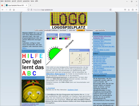Image resolution: width=139 pixels, height=106 pixels.
Task: Open the downloads arrow icon in toolbar
Action: point(129,10)
